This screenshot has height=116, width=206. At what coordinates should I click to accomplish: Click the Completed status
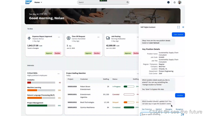pyautogui.click(x=116, y=107)
